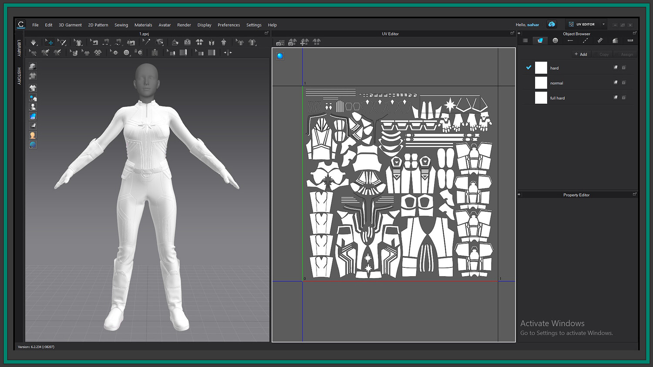Toggle the white garment display icon in viewport
Screen dimensions: 653x367
(x=33, y=88)
